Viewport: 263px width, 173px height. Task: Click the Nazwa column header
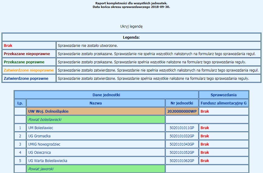click(x=95, y=103)
